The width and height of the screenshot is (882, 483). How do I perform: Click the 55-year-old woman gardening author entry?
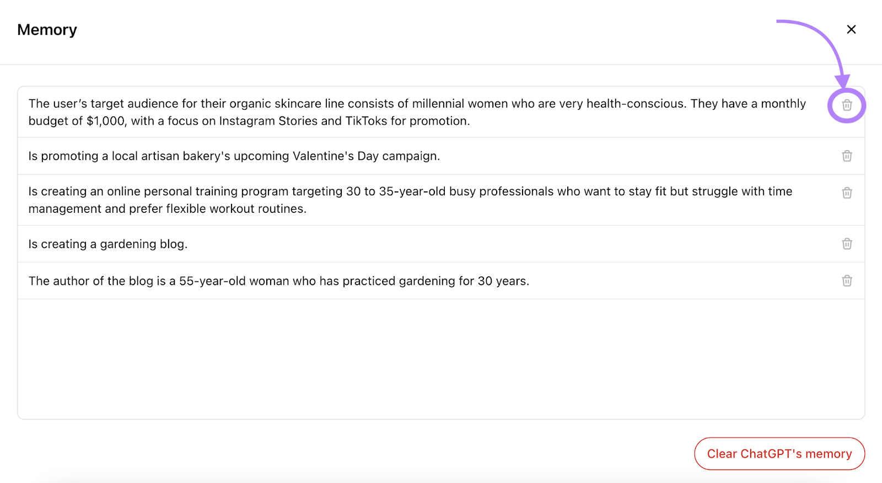click(x=278, y=281)
